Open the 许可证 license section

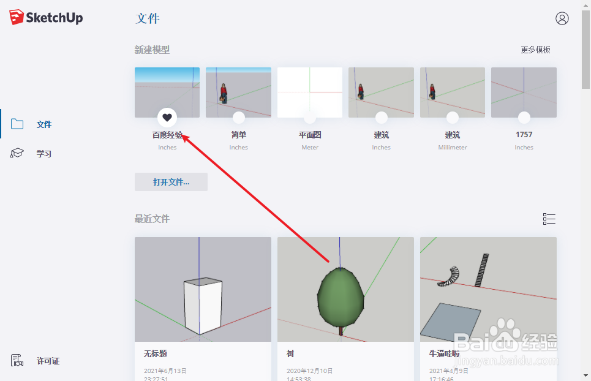(48, 361)
